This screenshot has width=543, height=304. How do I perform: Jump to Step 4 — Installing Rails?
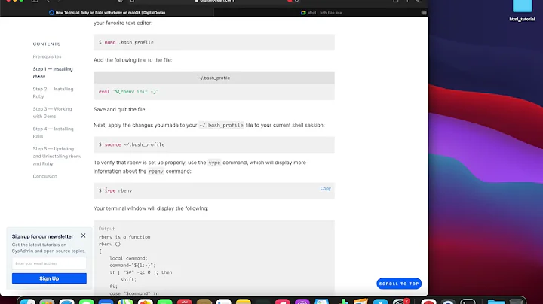53,132
